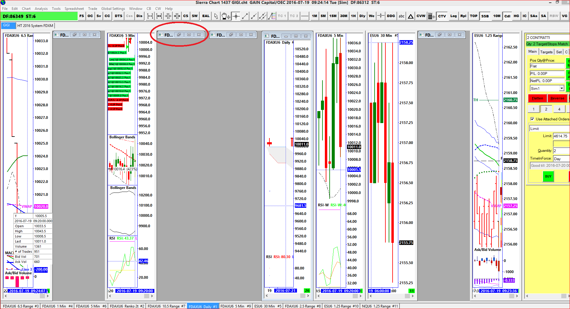Click the Limit price input field
This screenshot has width=570, height=309.
pyautogui.click(x=561, y=136)
